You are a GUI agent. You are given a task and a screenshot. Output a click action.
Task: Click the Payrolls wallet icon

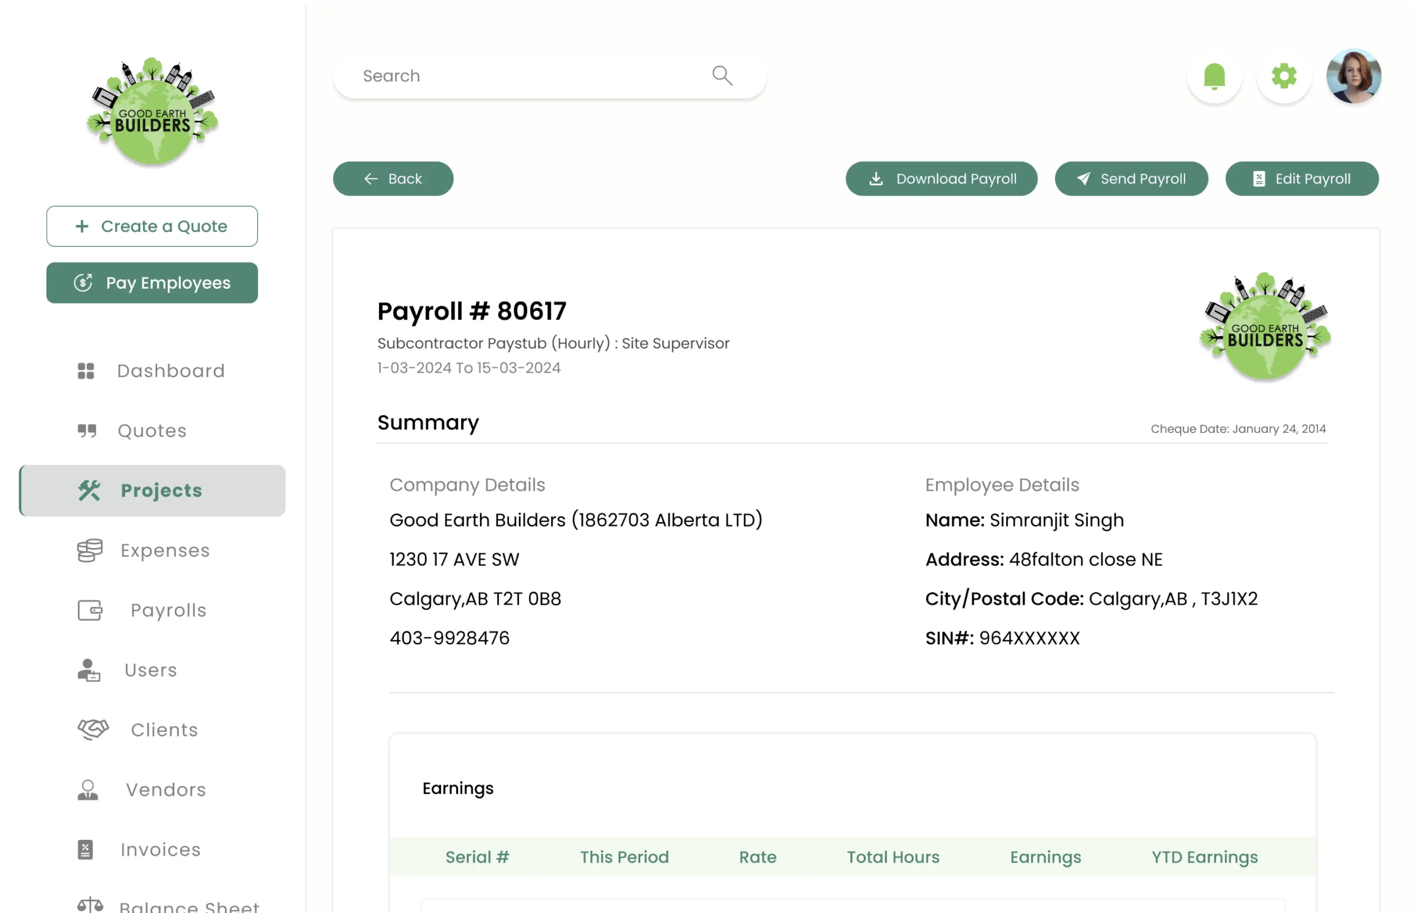(x=90, y=611)
